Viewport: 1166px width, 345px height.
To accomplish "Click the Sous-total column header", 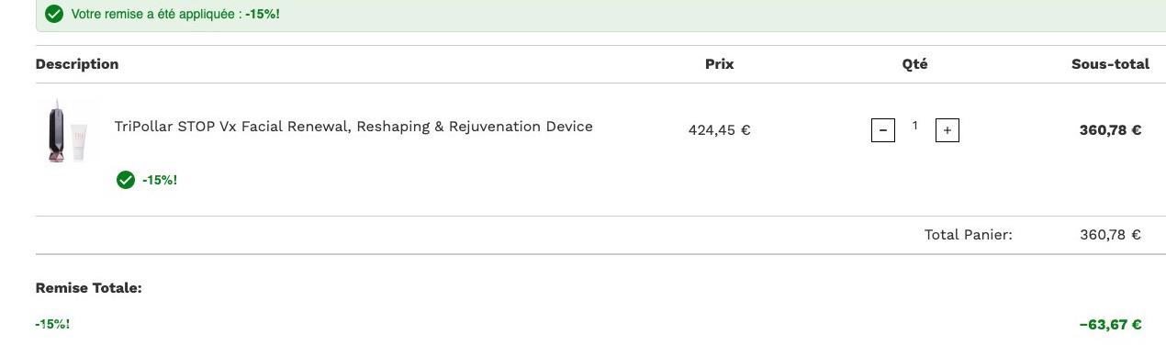I will click(1110, 64).
